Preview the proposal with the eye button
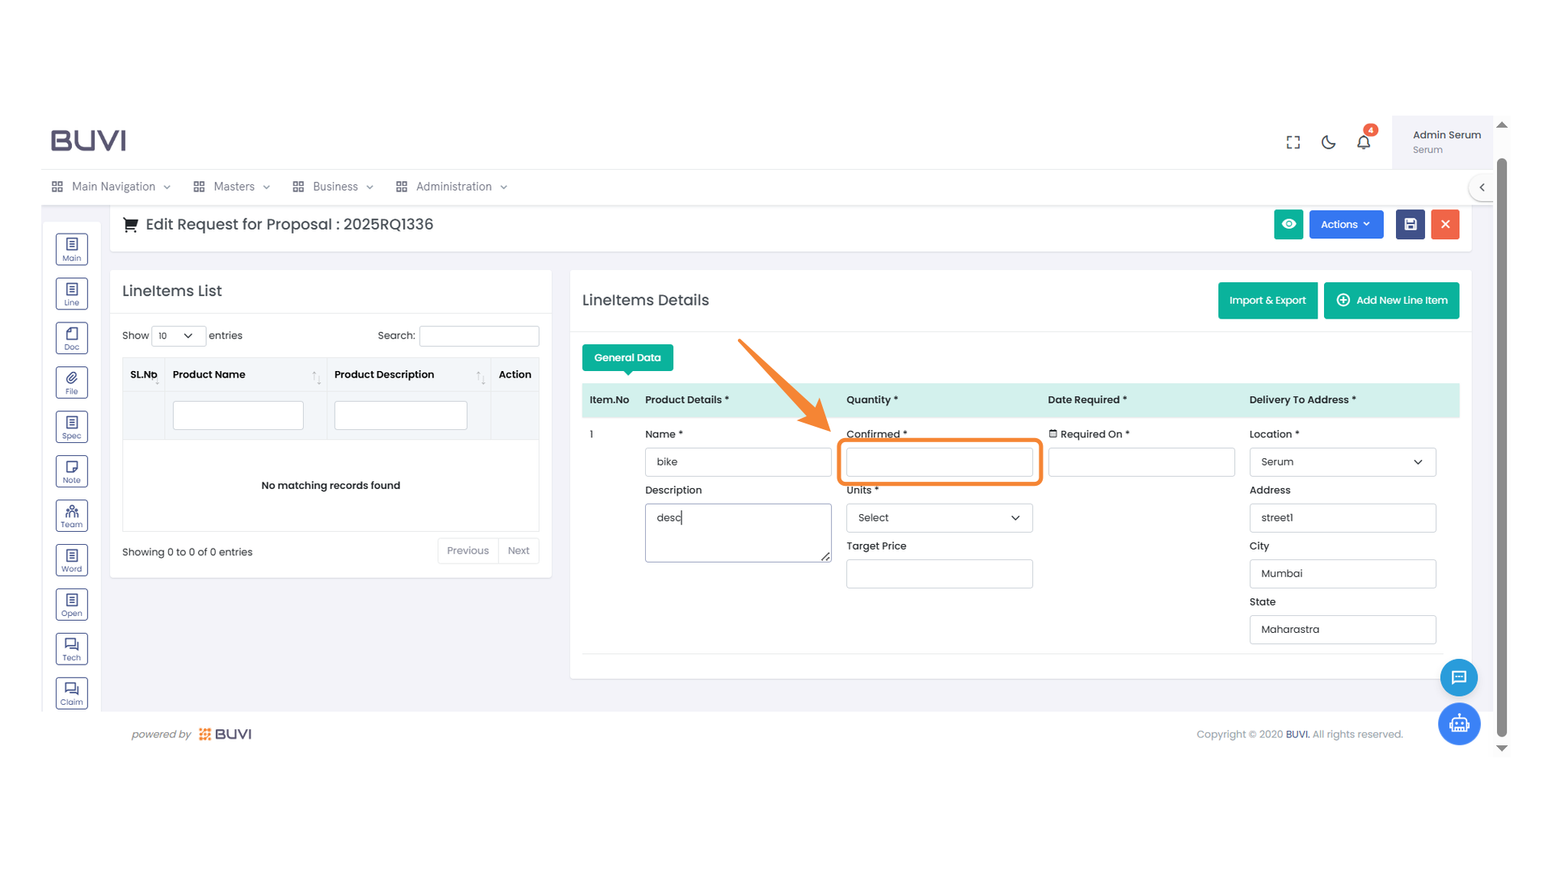This screenshot has height=873, width=1552. [1288, 224]
